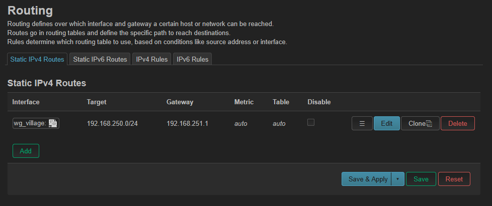The height and width of the screenshot is (206, 492).
Task: Click the wg_village interface network icon
Action: point(53,123)
